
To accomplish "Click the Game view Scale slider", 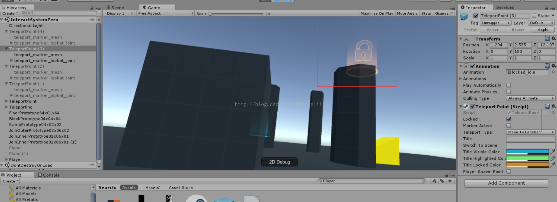I will (x=236, y=14).
